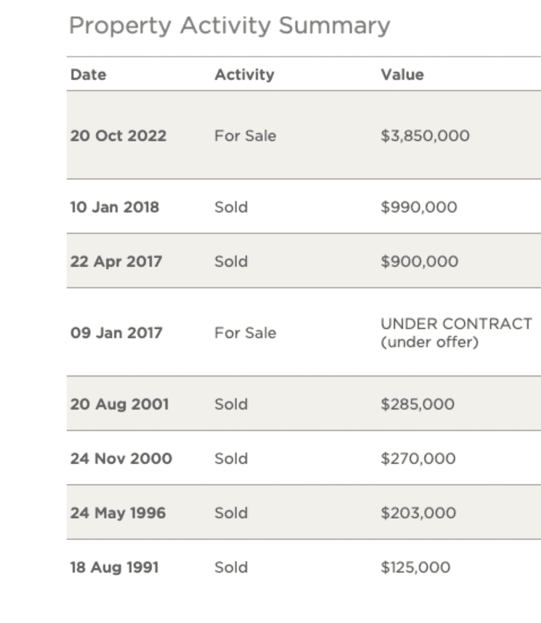Click the $203,000 sold value
Viewport: 541px width, 623px height.
click(x=418, y=513)
